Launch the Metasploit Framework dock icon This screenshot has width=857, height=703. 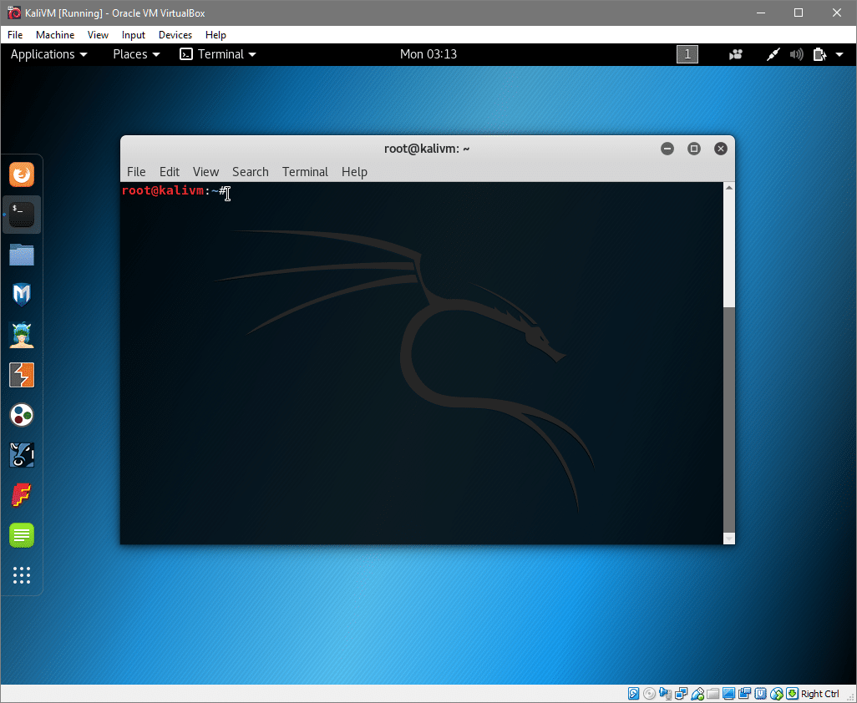click(22, 295)
